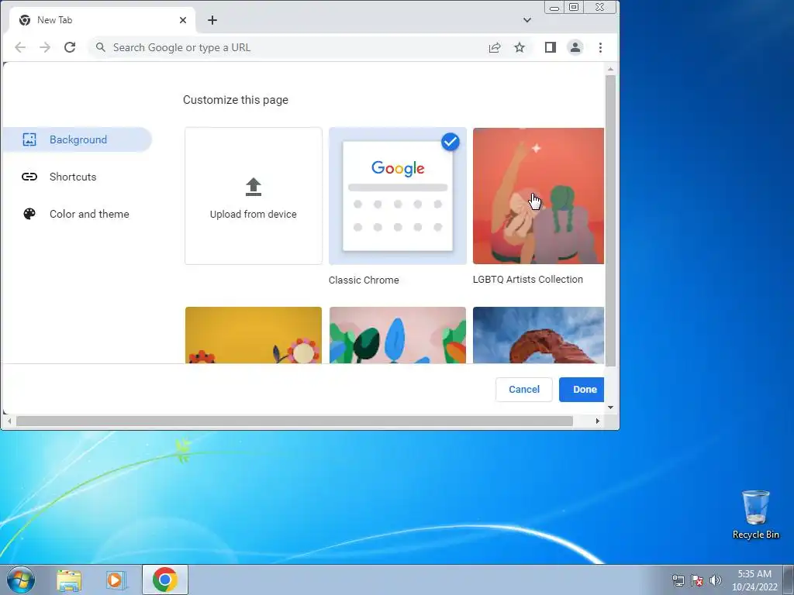Expand the tab search chevron
794x595 pixels.
click(527, 20)
